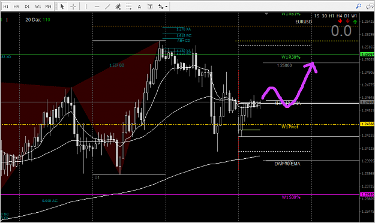Click the 1.24125 price axis value

point(368,149)
